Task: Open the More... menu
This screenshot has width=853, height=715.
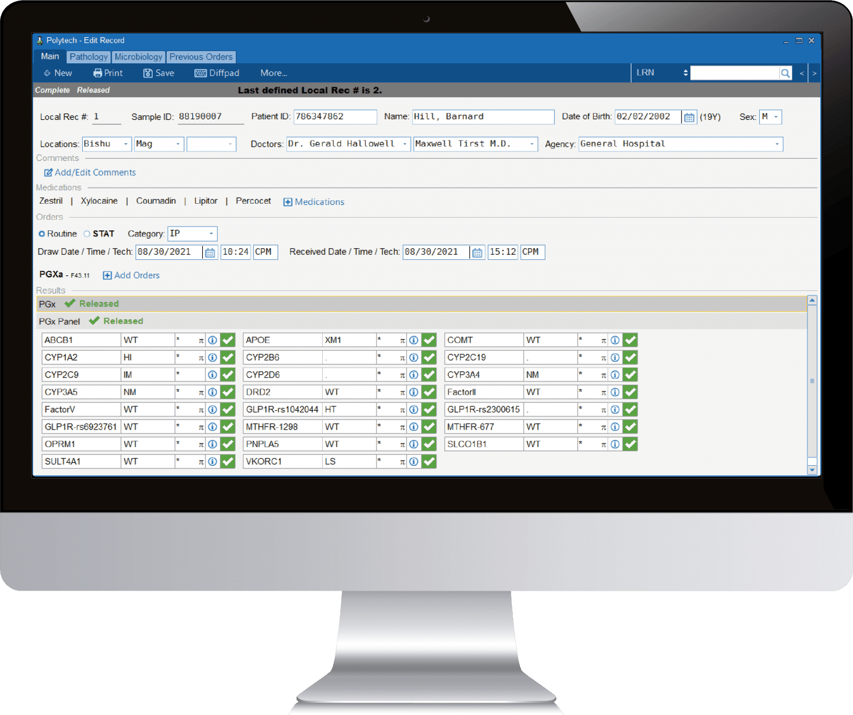Action: (x=274, y=73)
